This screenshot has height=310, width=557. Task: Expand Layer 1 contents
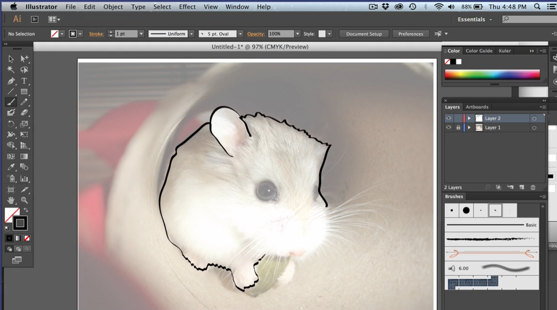(469, 128)
